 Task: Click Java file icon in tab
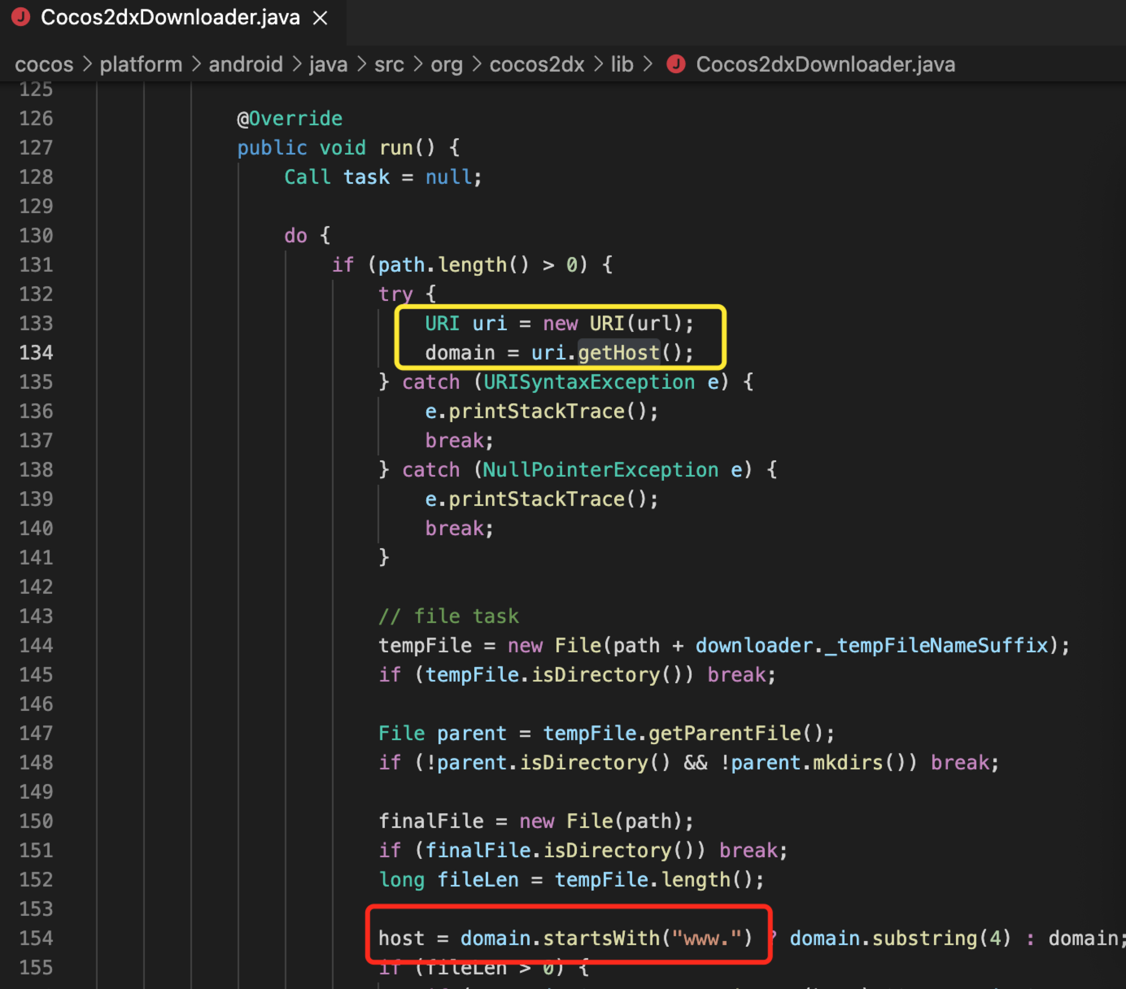point(21,17)
